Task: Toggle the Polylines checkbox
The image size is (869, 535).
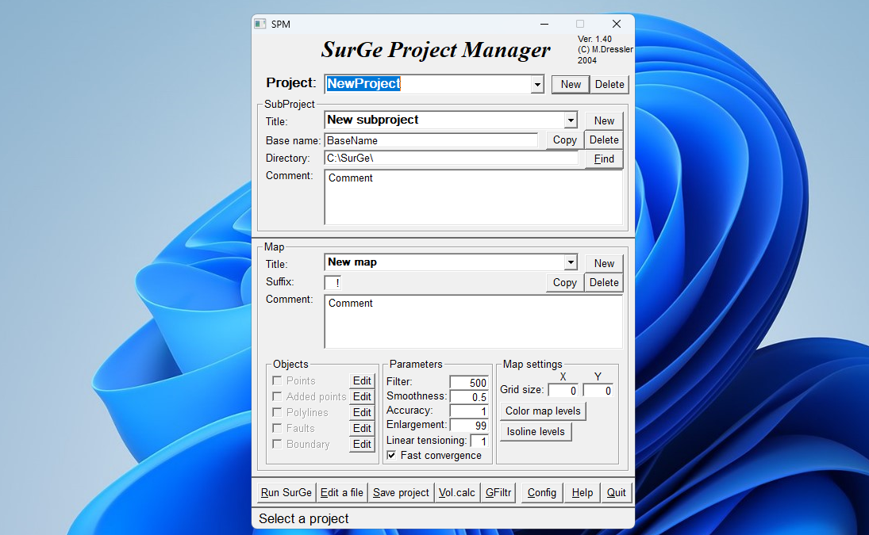Action: tap(277, 412)
